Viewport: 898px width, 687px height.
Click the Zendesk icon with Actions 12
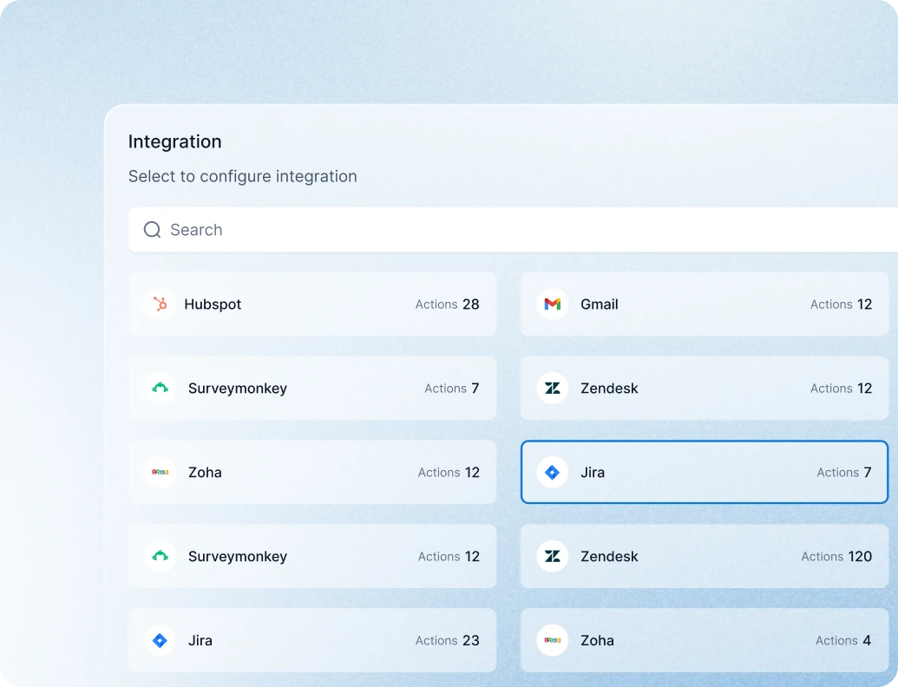click(x=553, y=388)
